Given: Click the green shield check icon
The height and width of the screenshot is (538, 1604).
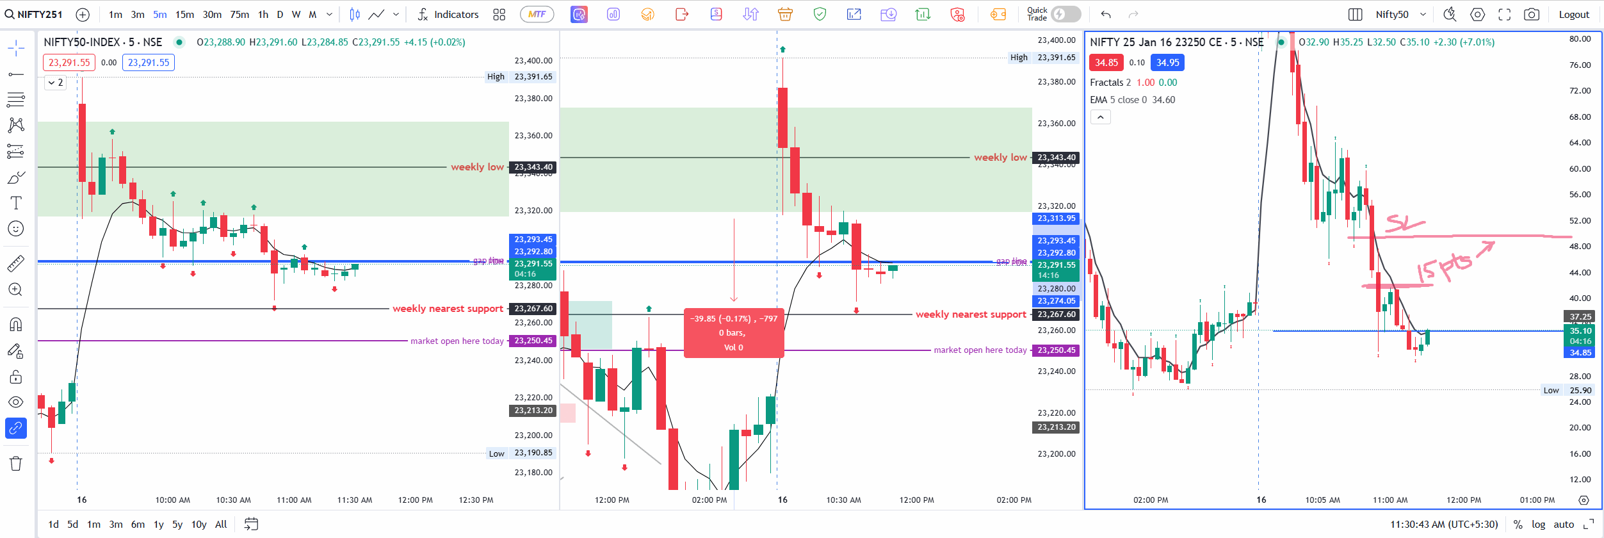Looking at the screenshot, I should click(x=820, y=14).
